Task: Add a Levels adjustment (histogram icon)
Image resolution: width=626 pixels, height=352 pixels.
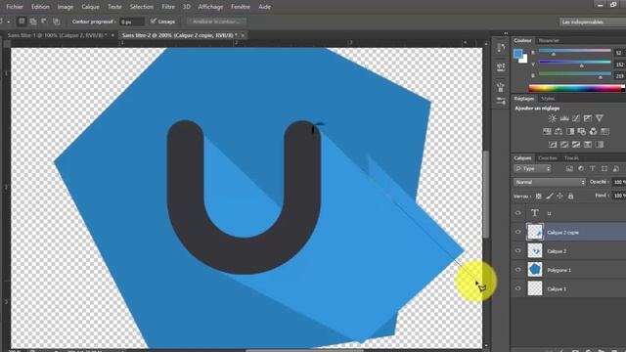Action: [x=564, y=118]
